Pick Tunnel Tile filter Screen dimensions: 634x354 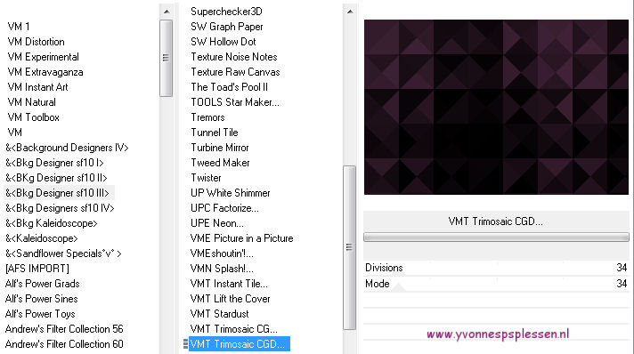click(x=215, y=133)
